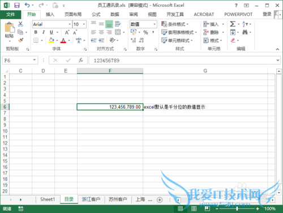Screen dimensions: 283x213
Task: Click the Fill down arrow icon
Action: 233,32
